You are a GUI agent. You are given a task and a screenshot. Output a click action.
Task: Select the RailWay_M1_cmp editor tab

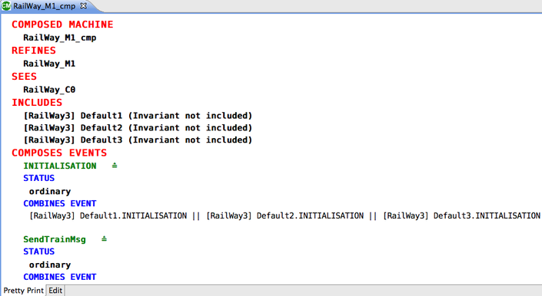coord(45,6)
